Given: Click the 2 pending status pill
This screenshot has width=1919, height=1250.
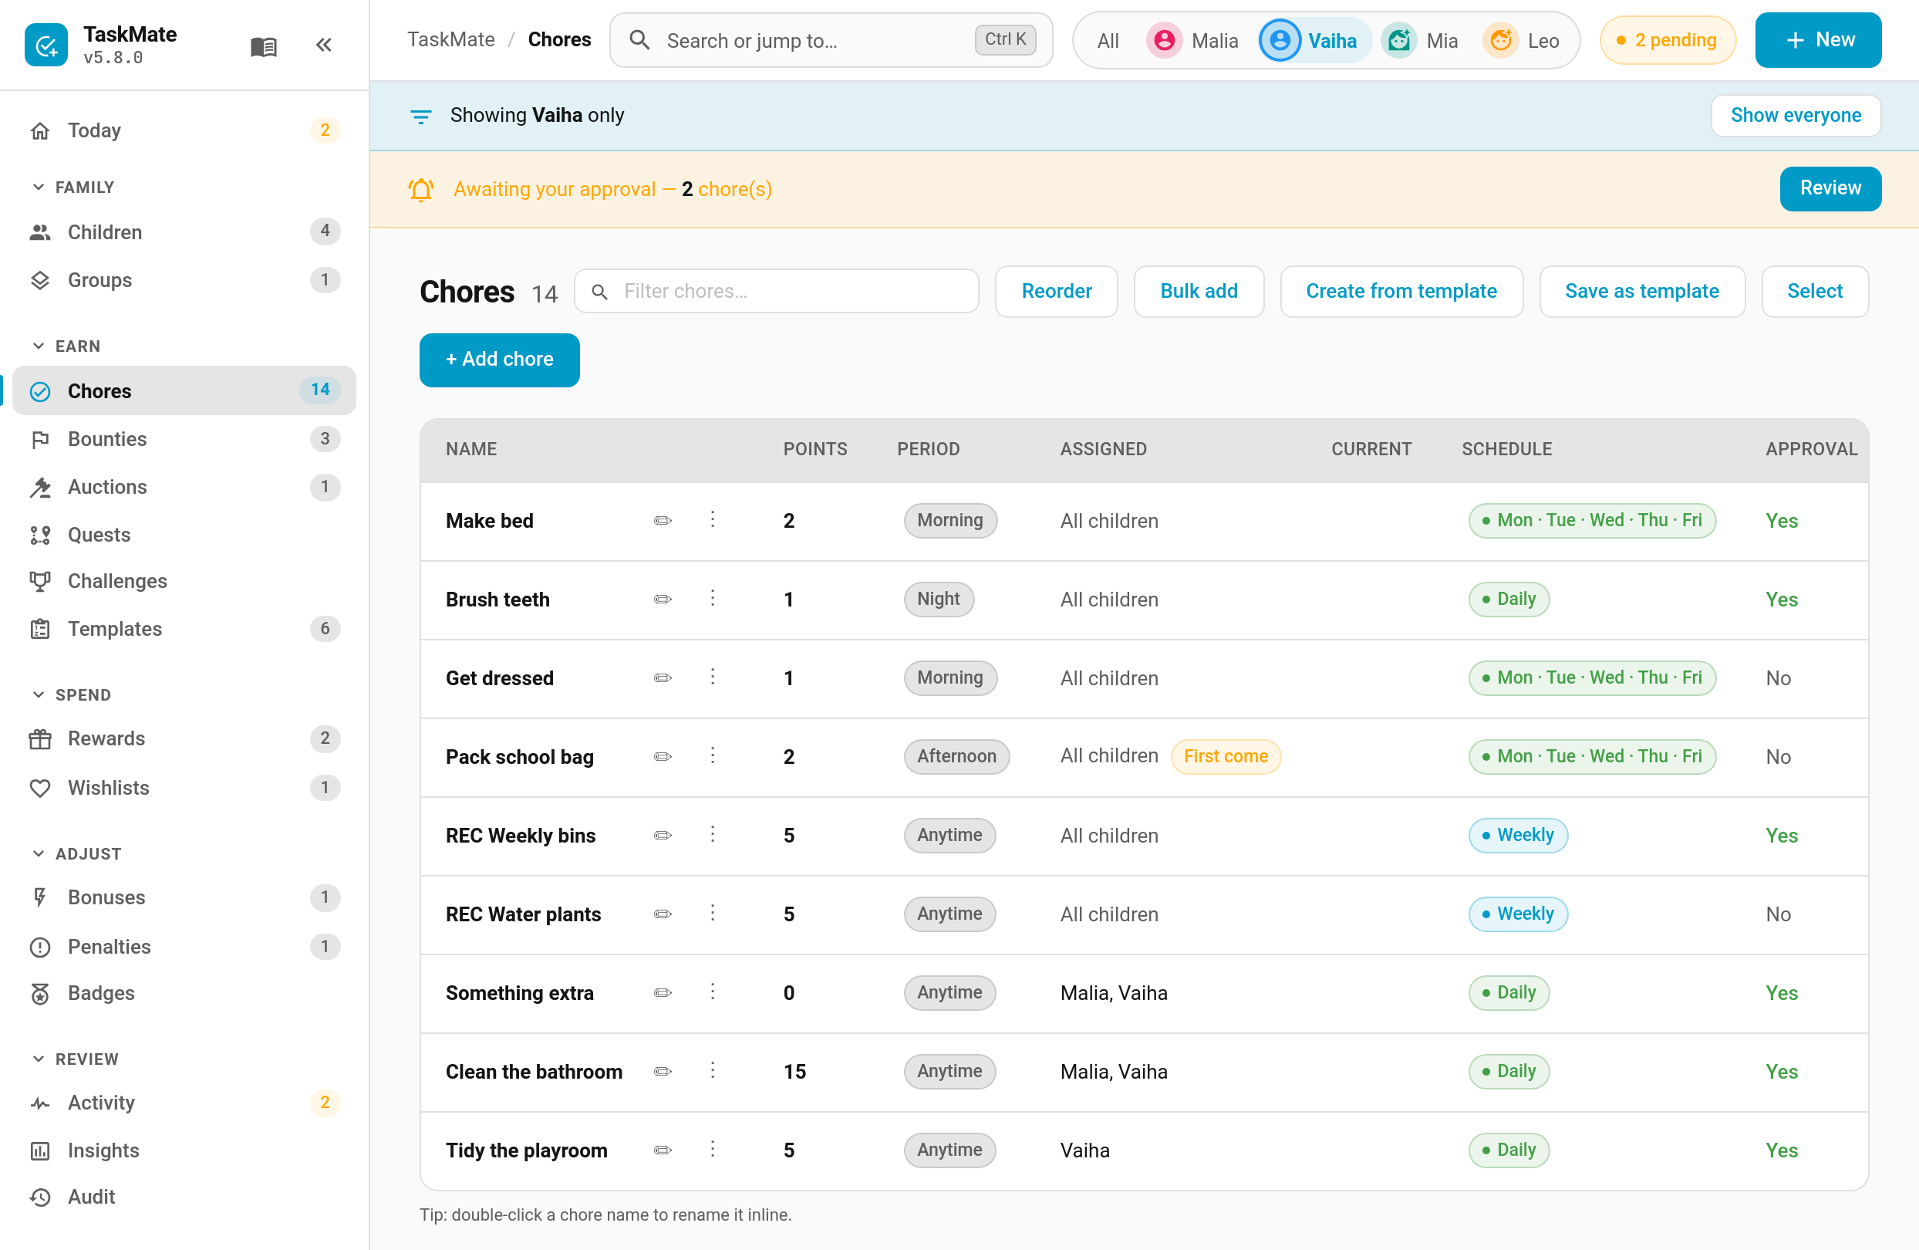Looking at the screenshot, I should click(x=1667, y=40).
